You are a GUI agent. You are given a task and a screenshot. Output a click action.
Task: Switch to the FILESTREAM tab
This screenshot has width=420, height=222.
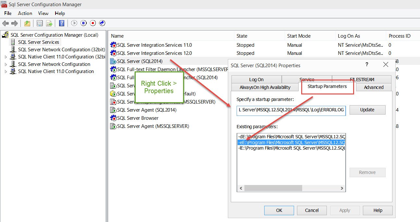click(x=362, y=80)
